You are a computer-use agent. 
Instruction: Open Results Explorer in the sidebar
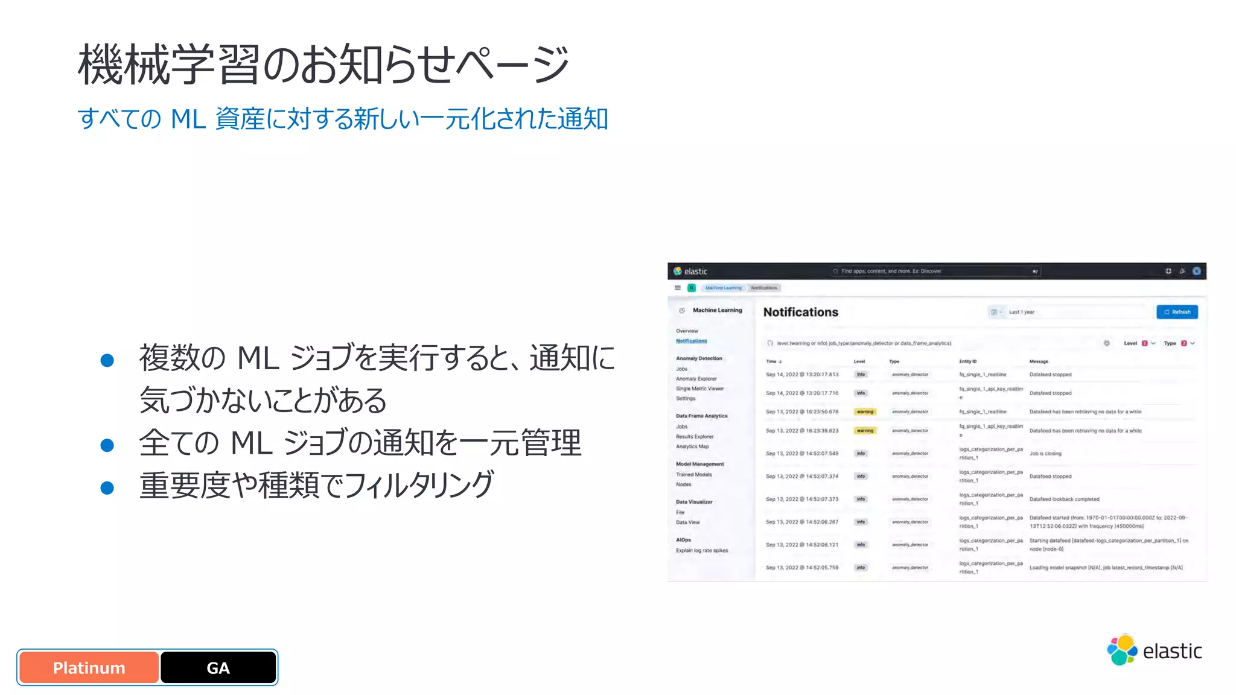click(x=695, y=437)
